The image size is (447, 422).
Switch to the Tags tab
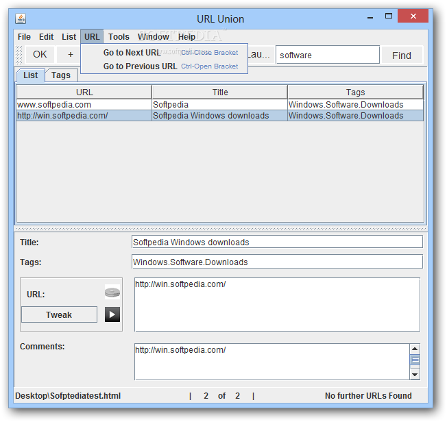(x=61, y=75)
